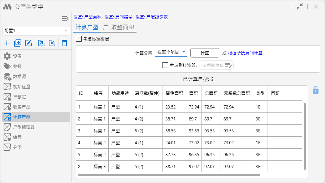325x183 pixels.
Task: Click the 根据所选房间计算 link
Action: 245,53
